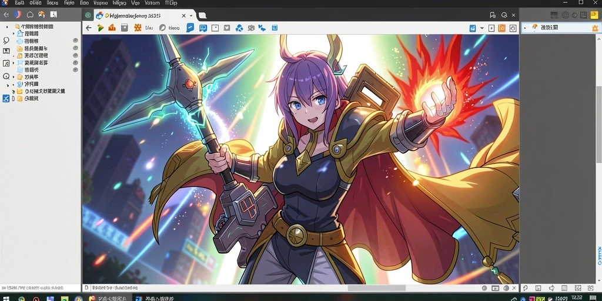Open the dropdown arrow next to blue image icon
The image size is (602, 301).
coord(481,28)
